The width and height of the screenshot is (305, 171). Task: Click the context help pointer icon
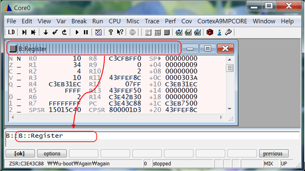pos(120,32)
